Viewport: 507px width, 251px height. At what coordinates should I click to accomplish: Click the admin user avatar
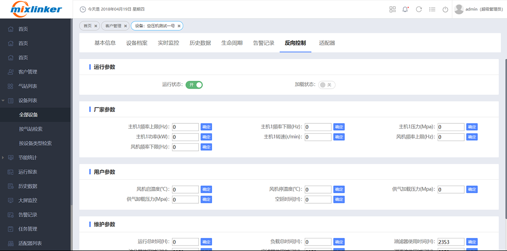pyautogui.click(x=459, y=9)
